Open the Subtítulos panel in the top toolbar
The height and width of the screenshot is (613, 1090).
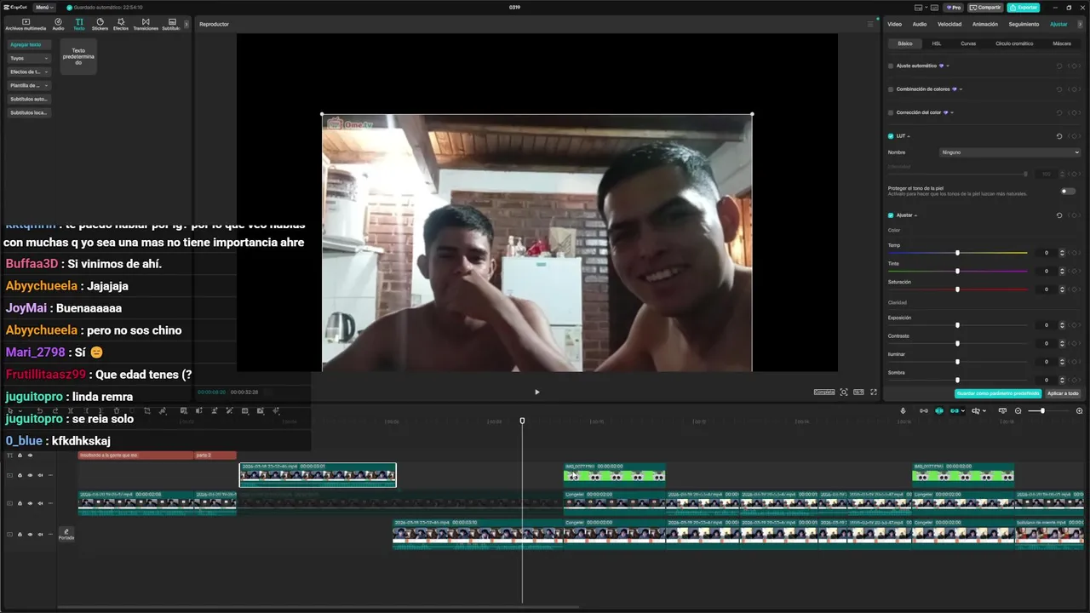[171, 24]
